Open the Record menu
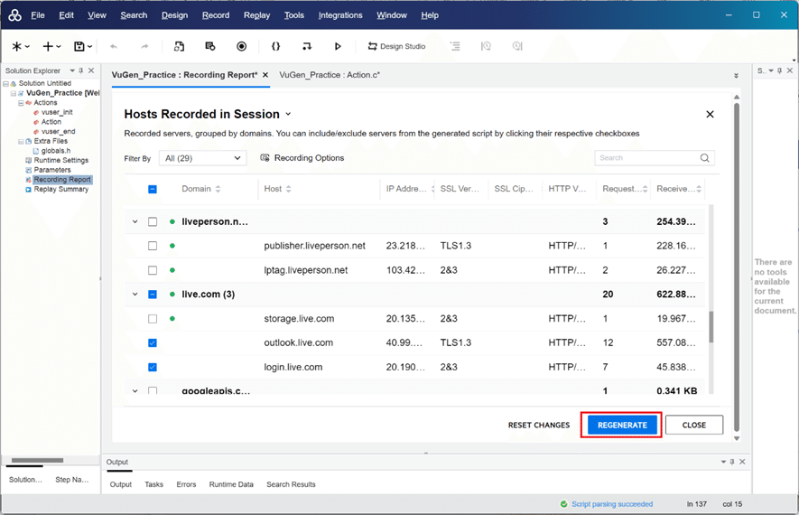The image size is (799, 515). (216, 15)
